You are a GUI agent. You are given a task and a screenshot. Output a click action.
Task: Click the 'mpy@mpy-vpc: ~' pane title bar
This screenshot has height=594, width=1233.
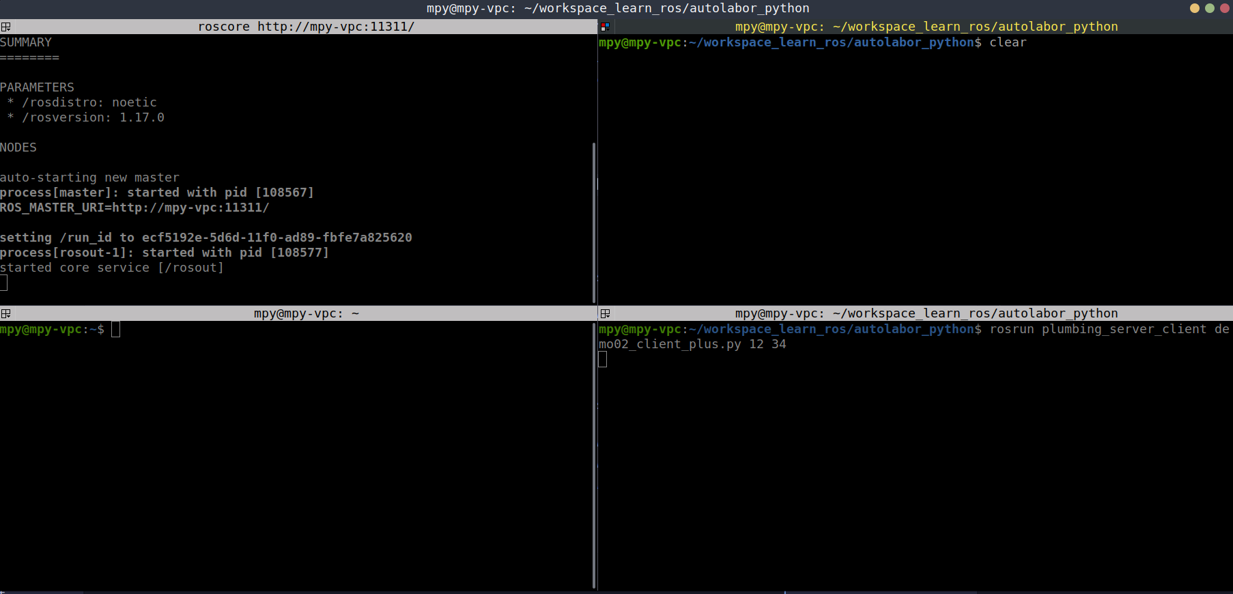[306, 313]
